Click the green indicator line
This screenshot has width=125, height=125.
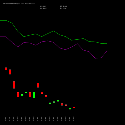(x=53, y=31)
